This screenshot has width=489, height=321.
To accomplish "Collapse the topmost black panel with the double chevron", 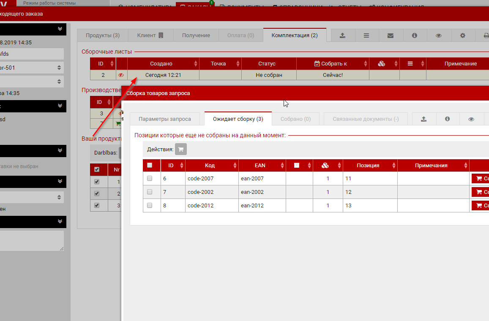I will click(60, 29).
